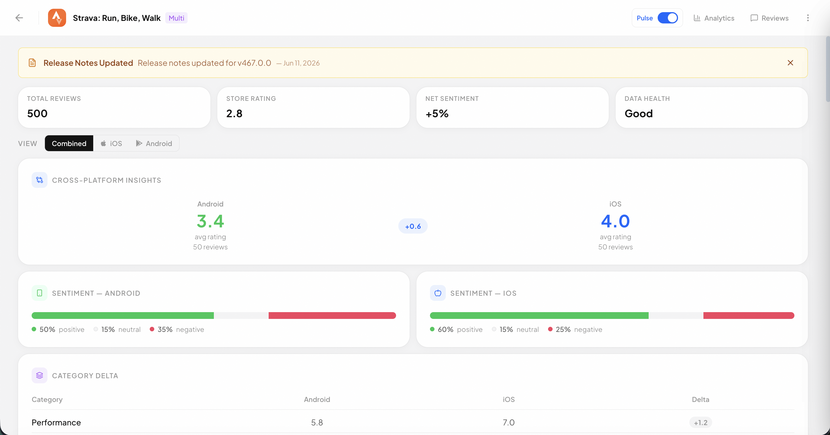
Task: Click the Delta column header
Action: point(701,400)
